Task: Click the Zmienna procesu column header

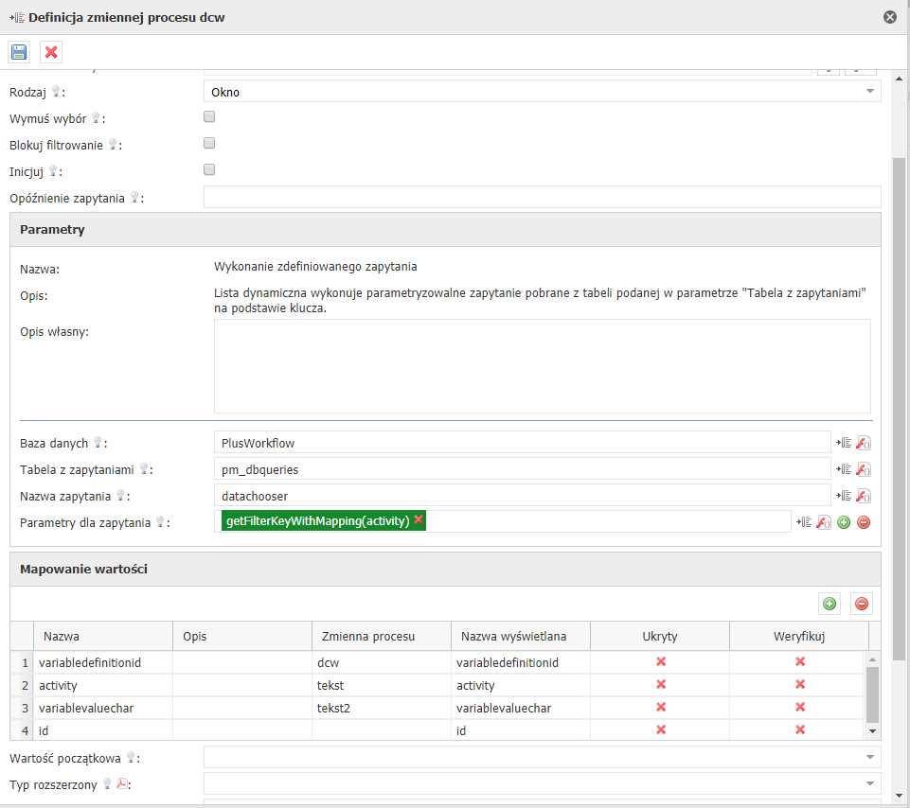Action: (x=382, y=637)
